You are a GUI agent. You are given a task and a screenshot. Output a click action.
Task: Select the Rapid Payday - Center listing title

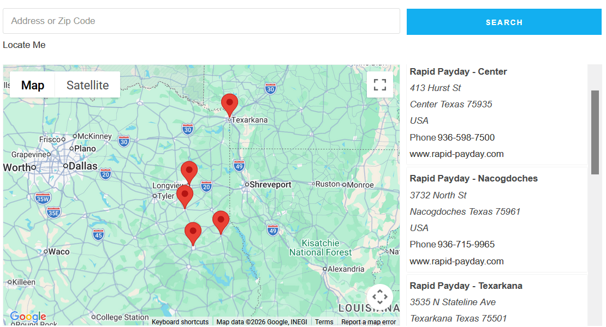(x=458, y=71)
